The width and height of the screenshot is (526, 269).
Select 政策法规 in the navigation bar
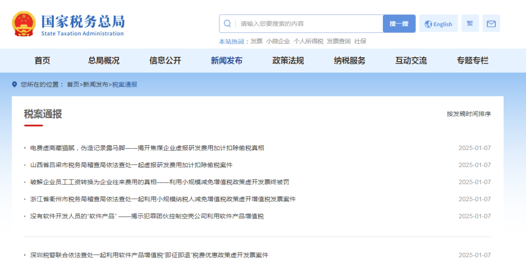point(288,61)
